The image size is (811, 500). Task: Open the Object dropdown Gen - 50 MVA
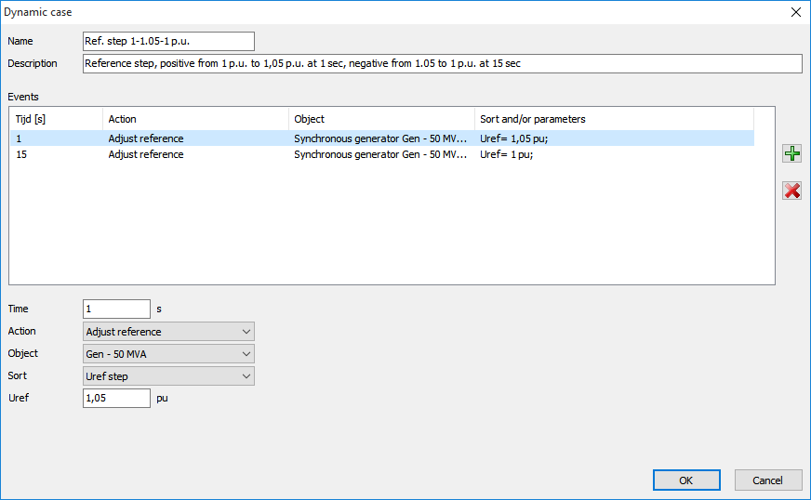[x=168, y=354]
